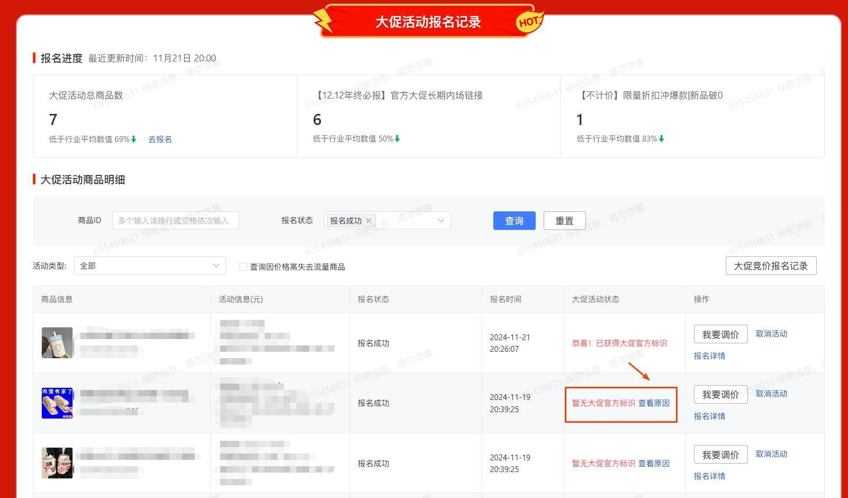The width and height of the screenshot is (848, 498).
Task: Open the third row product thumbnail
Action: click(57, 463)
